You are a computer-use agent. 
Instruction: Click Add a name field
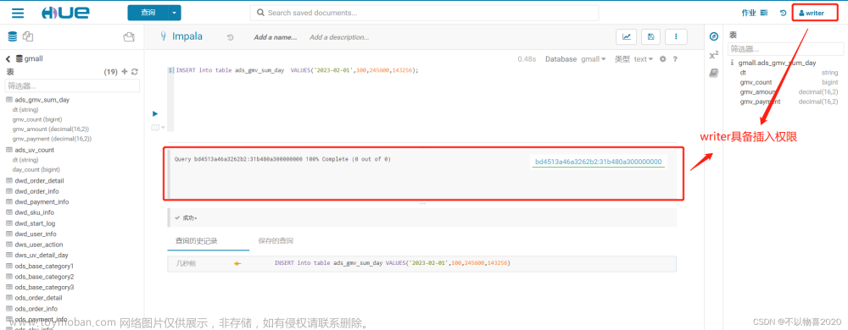point(276,37)
